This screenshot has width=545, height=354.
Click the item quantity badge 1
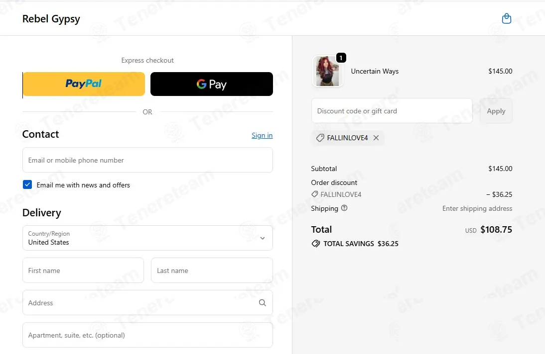341,58
